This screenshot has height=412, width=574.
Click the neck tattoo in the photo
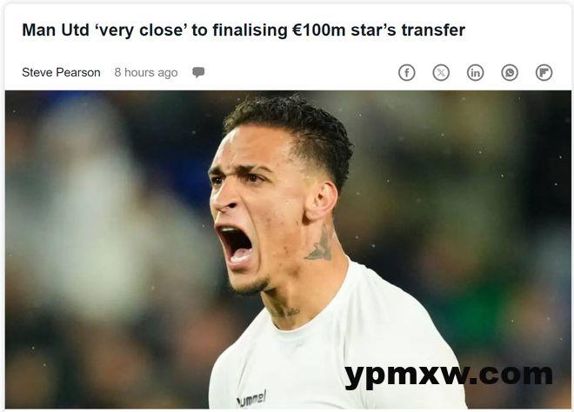pyautogui.click(x=320, y=243)
